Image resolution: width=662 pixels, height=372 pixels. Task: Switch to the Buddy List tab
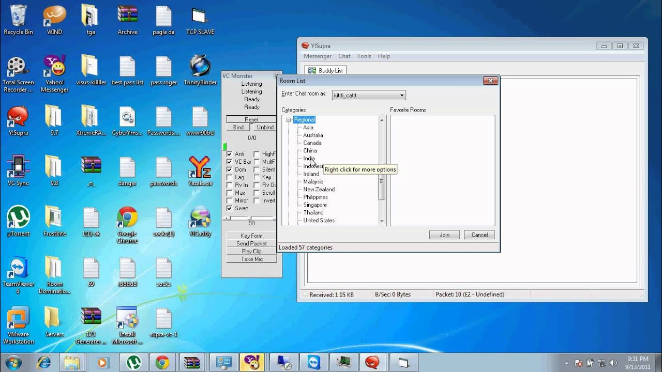click(x=325, y=70)
